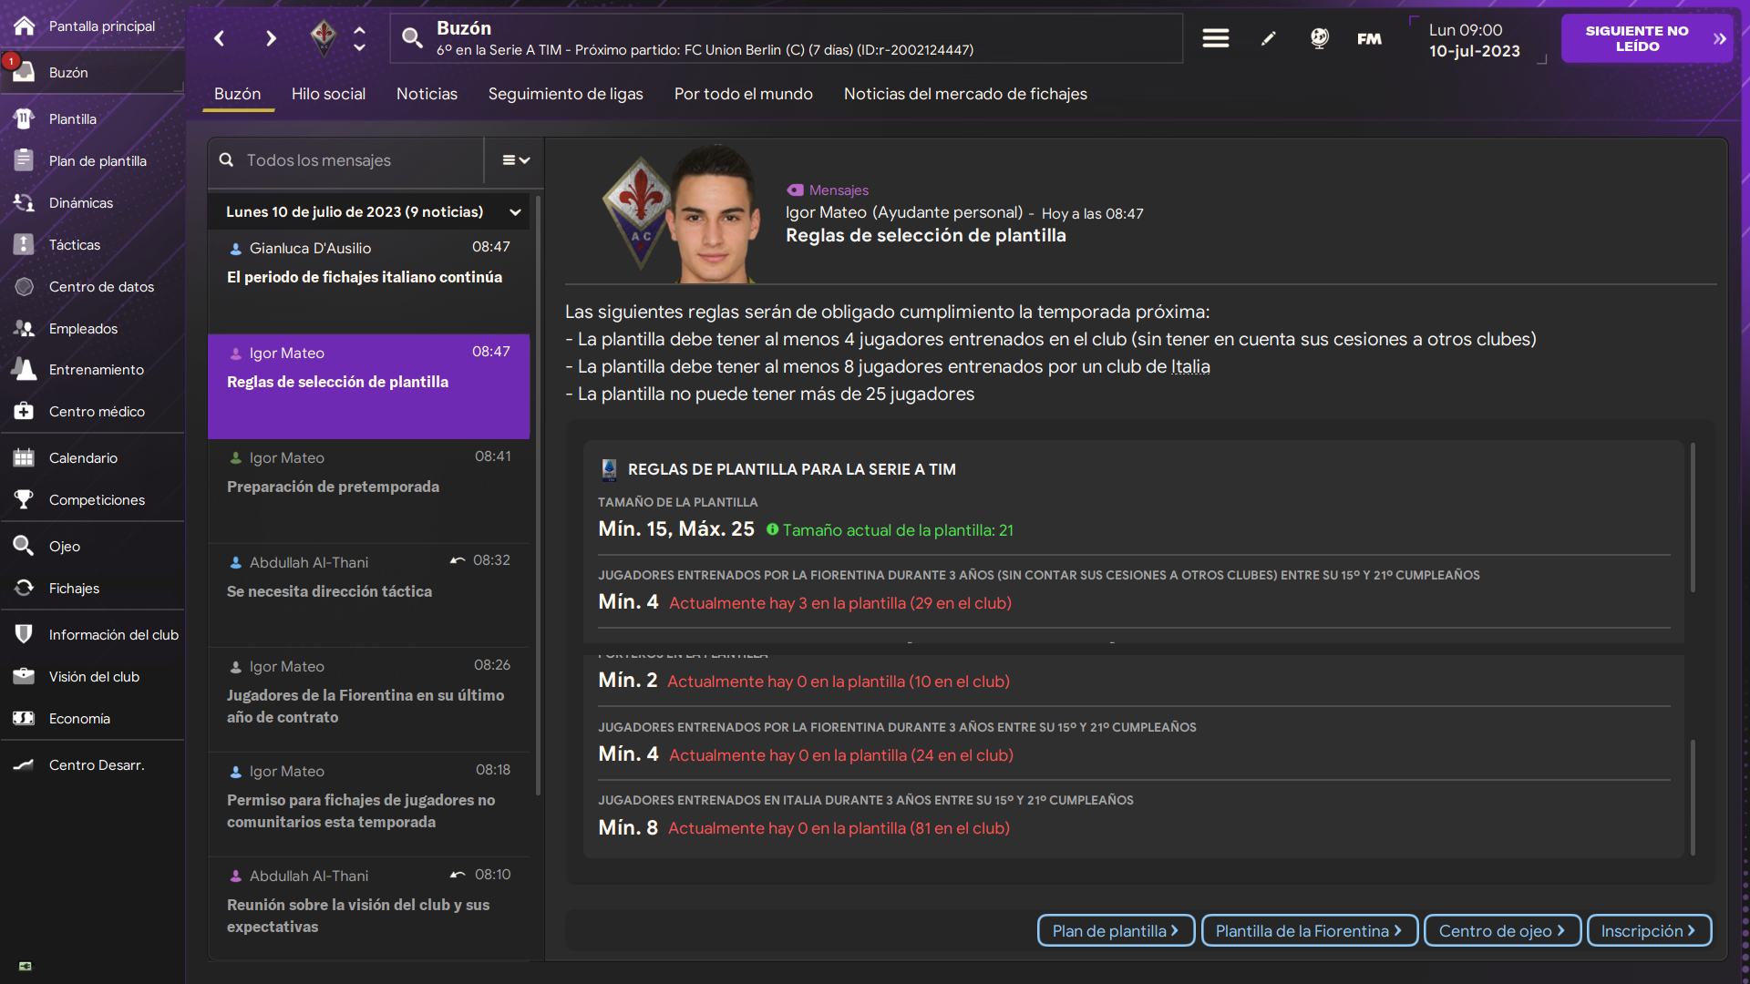Open Centro médico icon
1750x984 pixels.
click(x=25, y=411)
